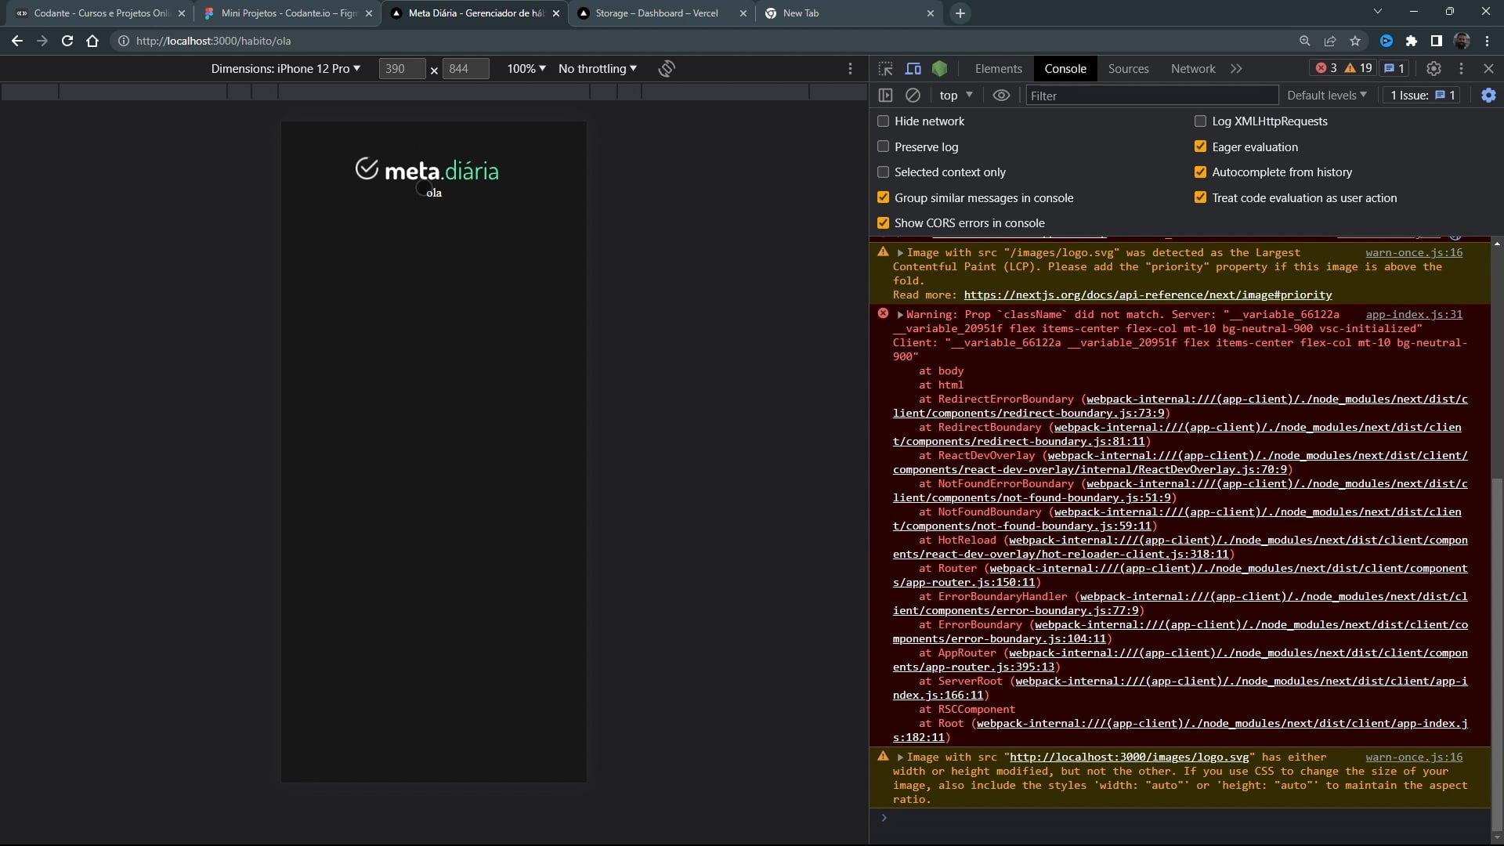
Task: Click the inspect element picker icon
Action: point(885,69)
